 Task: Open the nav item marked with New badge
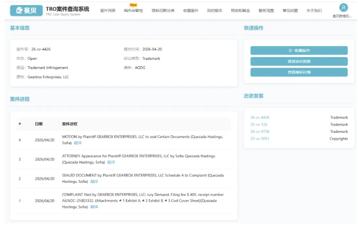point(134,10)
